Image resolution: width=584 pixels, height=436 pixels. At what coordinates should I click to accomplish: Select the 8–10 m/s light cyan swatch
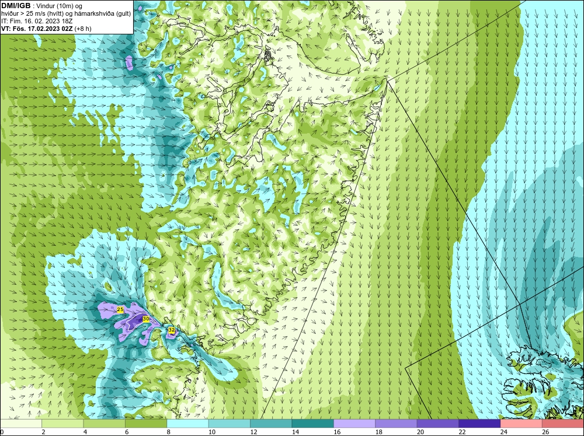187,423
